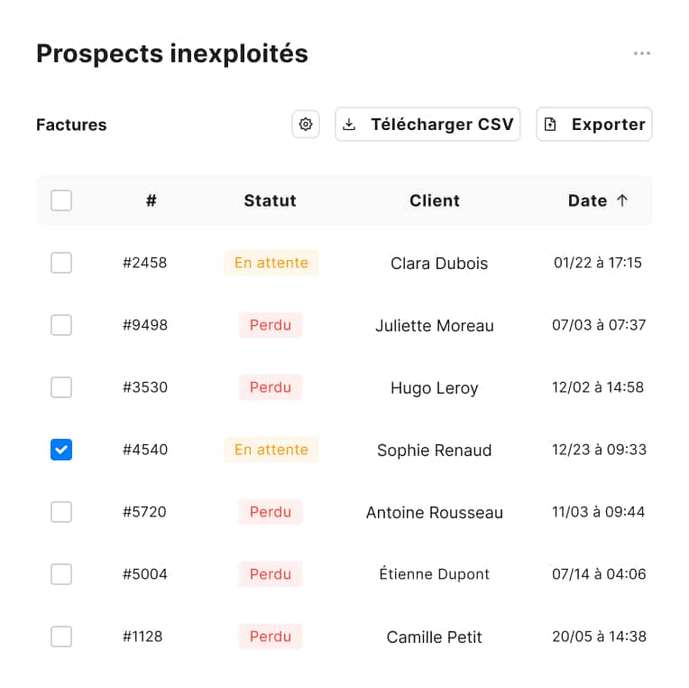This screenshot has height=688, width=689.
Task: Tick the select-all header checkbox
Action: [x=61, y=200]
